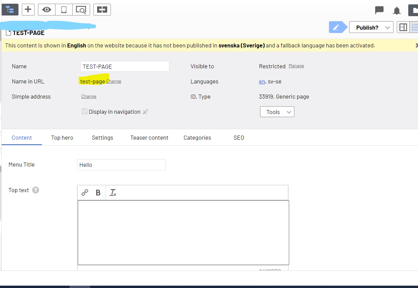Toggle preview mode with the eye icon
Screen dimensions: 418x288
coord(47,10)
